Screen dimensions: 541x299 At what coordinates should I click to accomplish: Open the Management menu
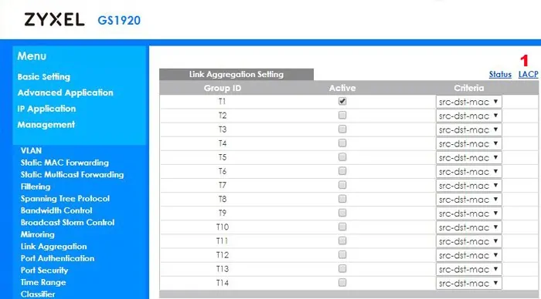46,125
